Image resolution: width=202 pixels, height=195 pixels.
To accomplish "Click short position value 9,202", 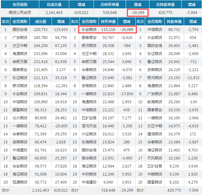I will pyautogui.click(x=174, y=182).
